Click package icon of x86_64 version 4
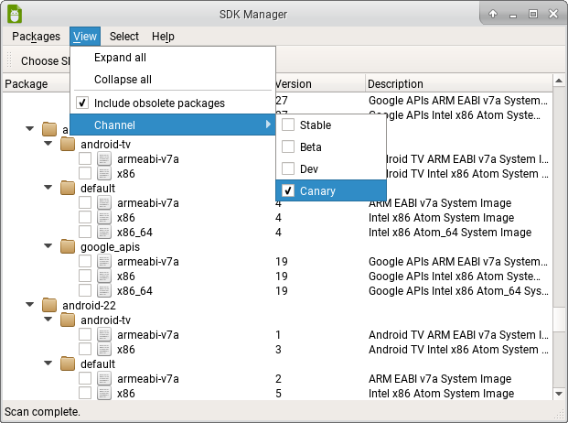This screenshot has width=568, height=423. (104, 232)
